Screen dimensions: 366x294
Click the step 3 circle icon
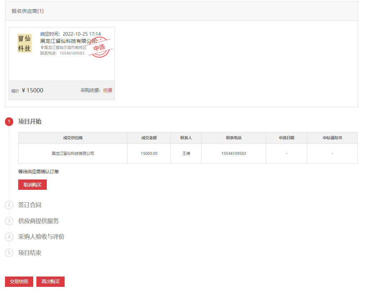[x=9, y=221]
